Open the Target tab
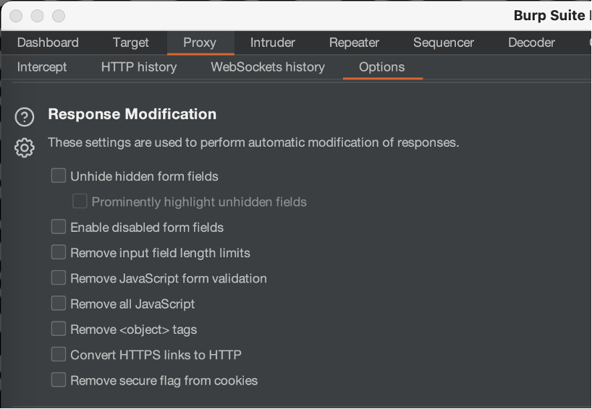This screenshot has width=592, height=409. click(x=131, y=43)
